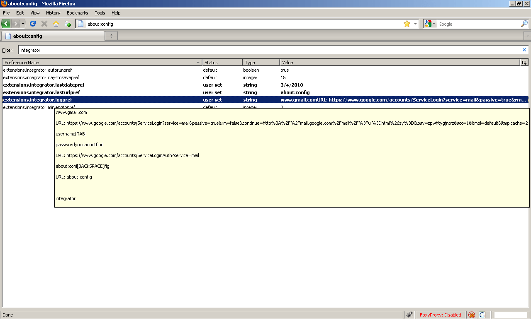
Task: Navigate back using the green arrow
Action: point(5,24)
